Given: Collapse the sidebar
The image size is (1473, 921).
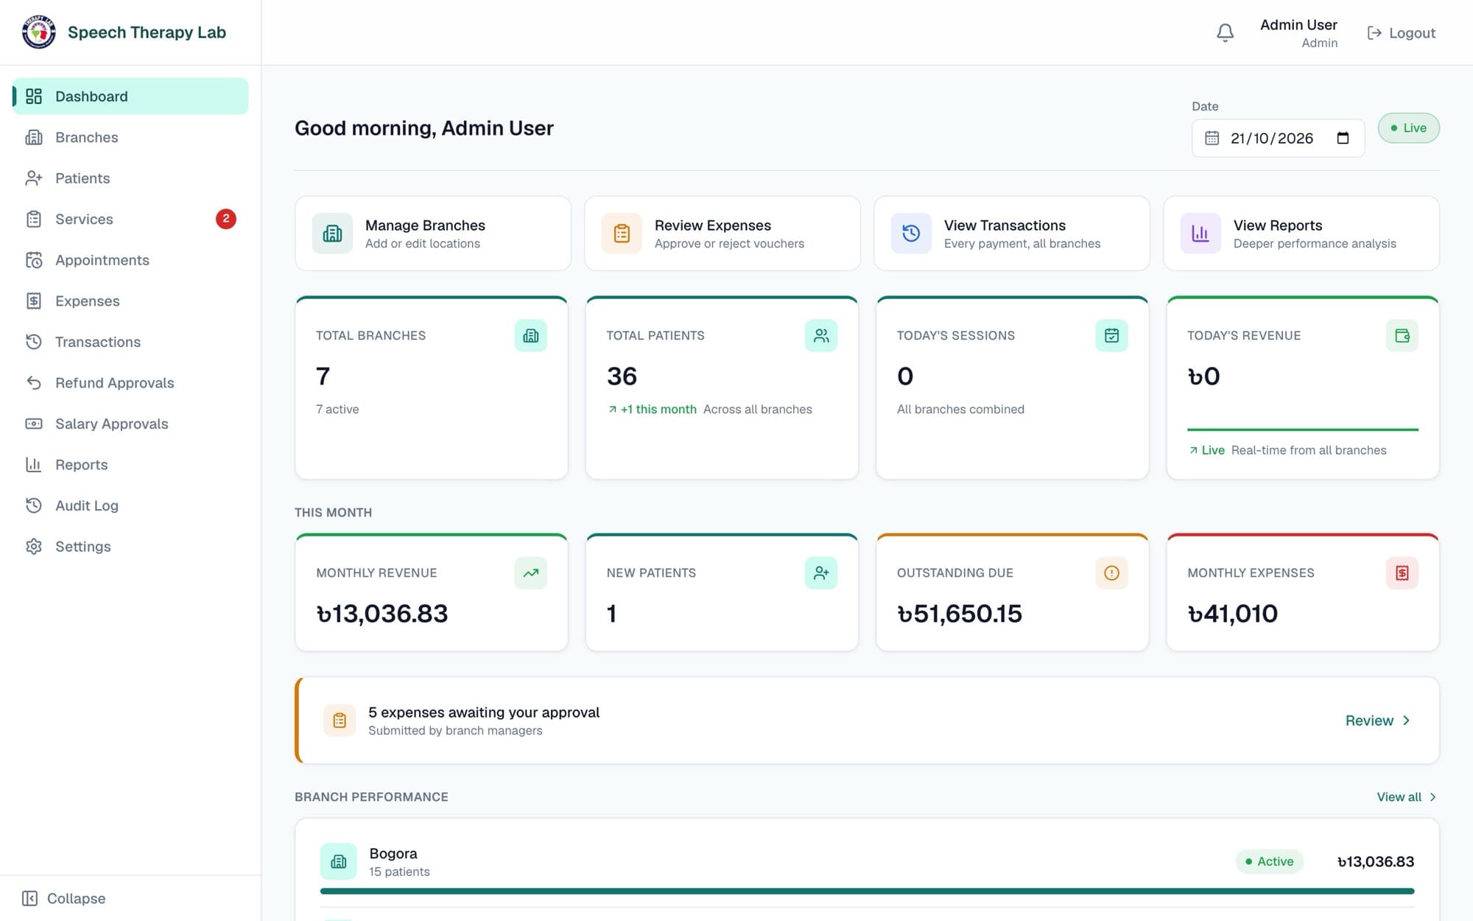Looking at the screenshot, I should (65, 899).
